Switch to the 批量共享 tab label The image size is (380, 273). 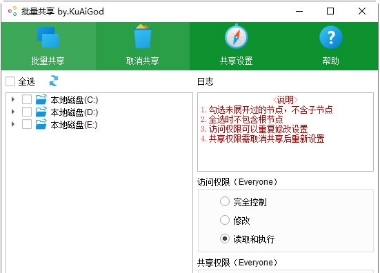click(x=48, y=61)
